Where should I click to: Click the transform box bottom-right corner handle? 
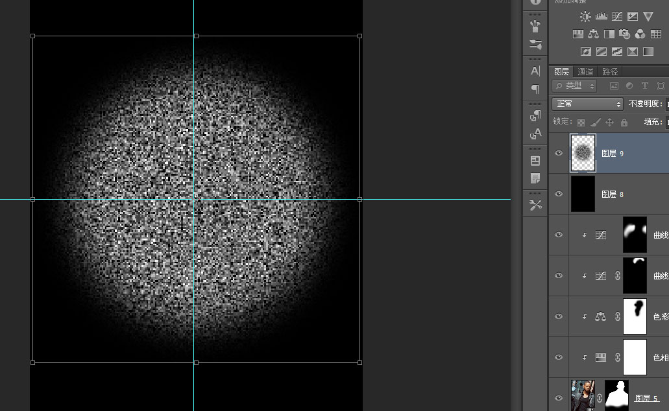(359, 363)
